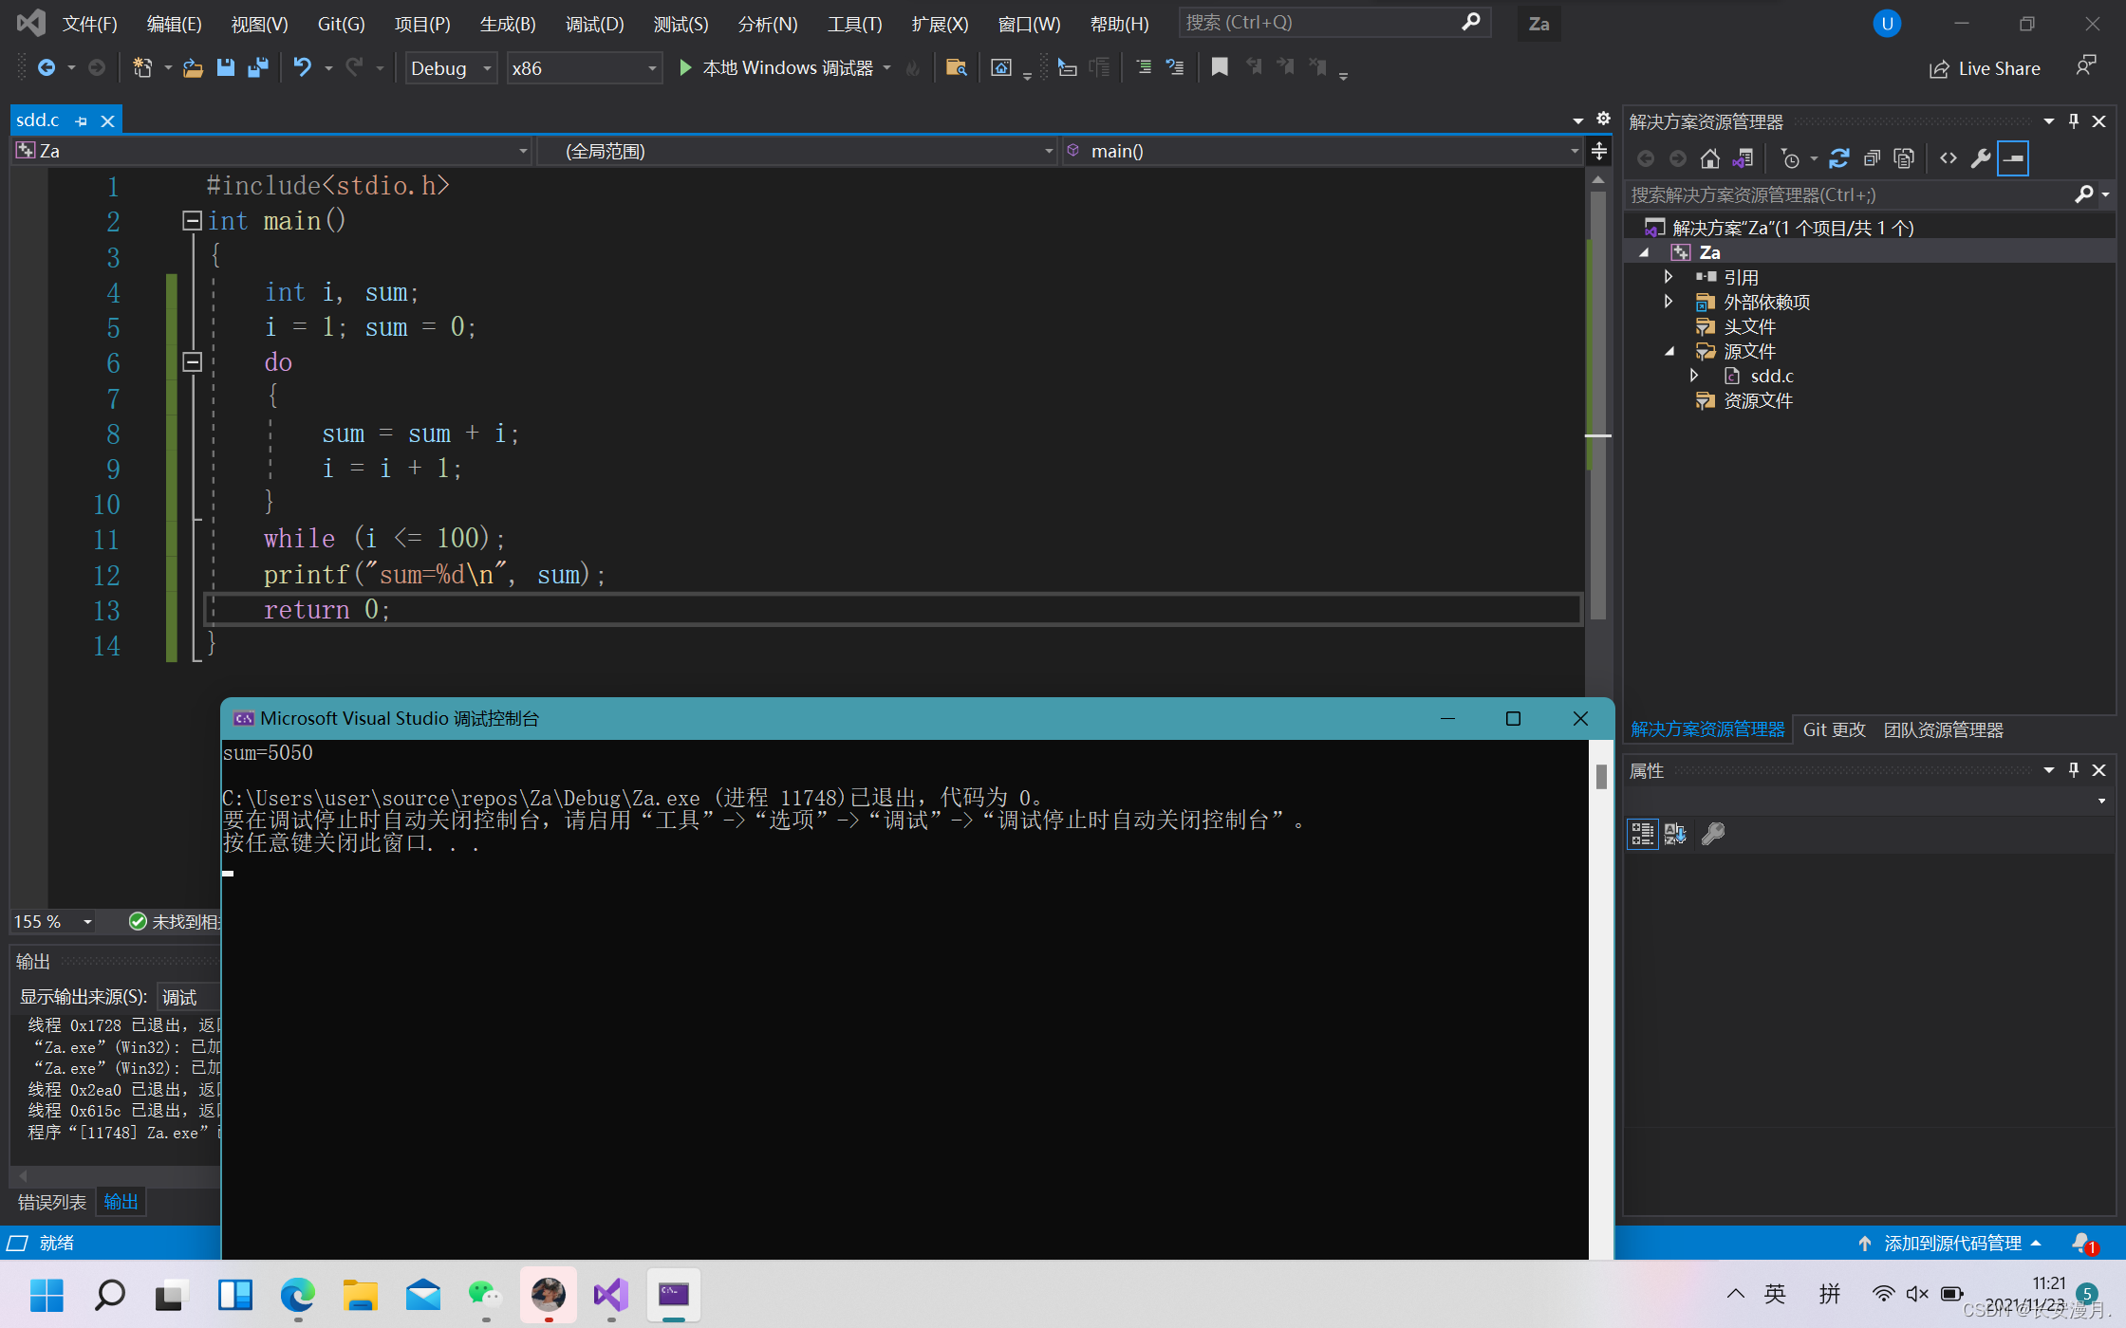Click the Save All toolbar icon

coord(257,67)
